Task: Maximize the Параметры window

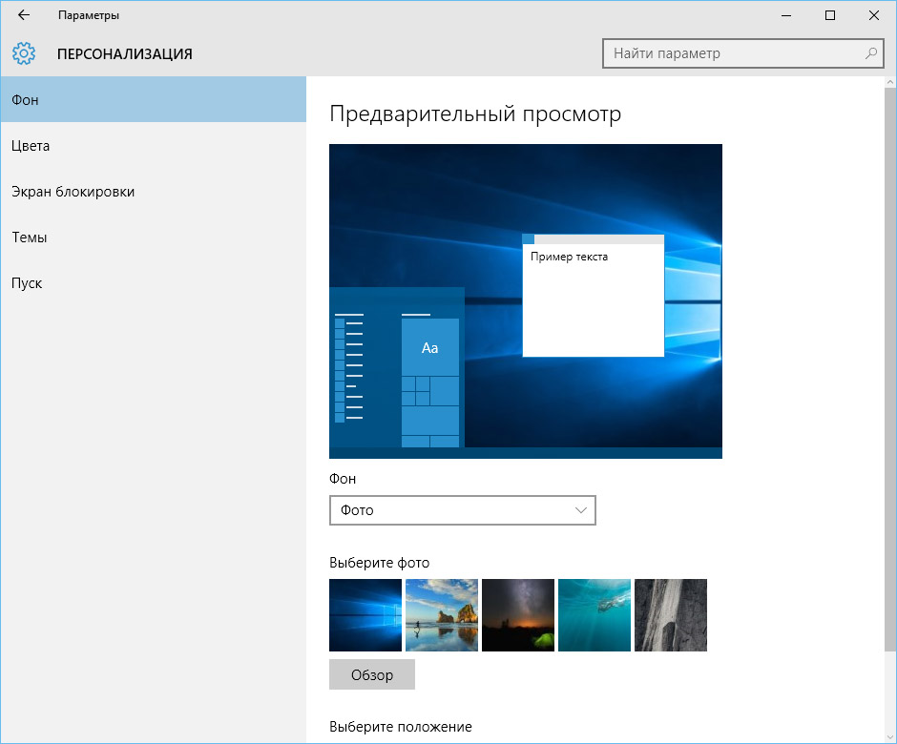Action: [830, 15]
